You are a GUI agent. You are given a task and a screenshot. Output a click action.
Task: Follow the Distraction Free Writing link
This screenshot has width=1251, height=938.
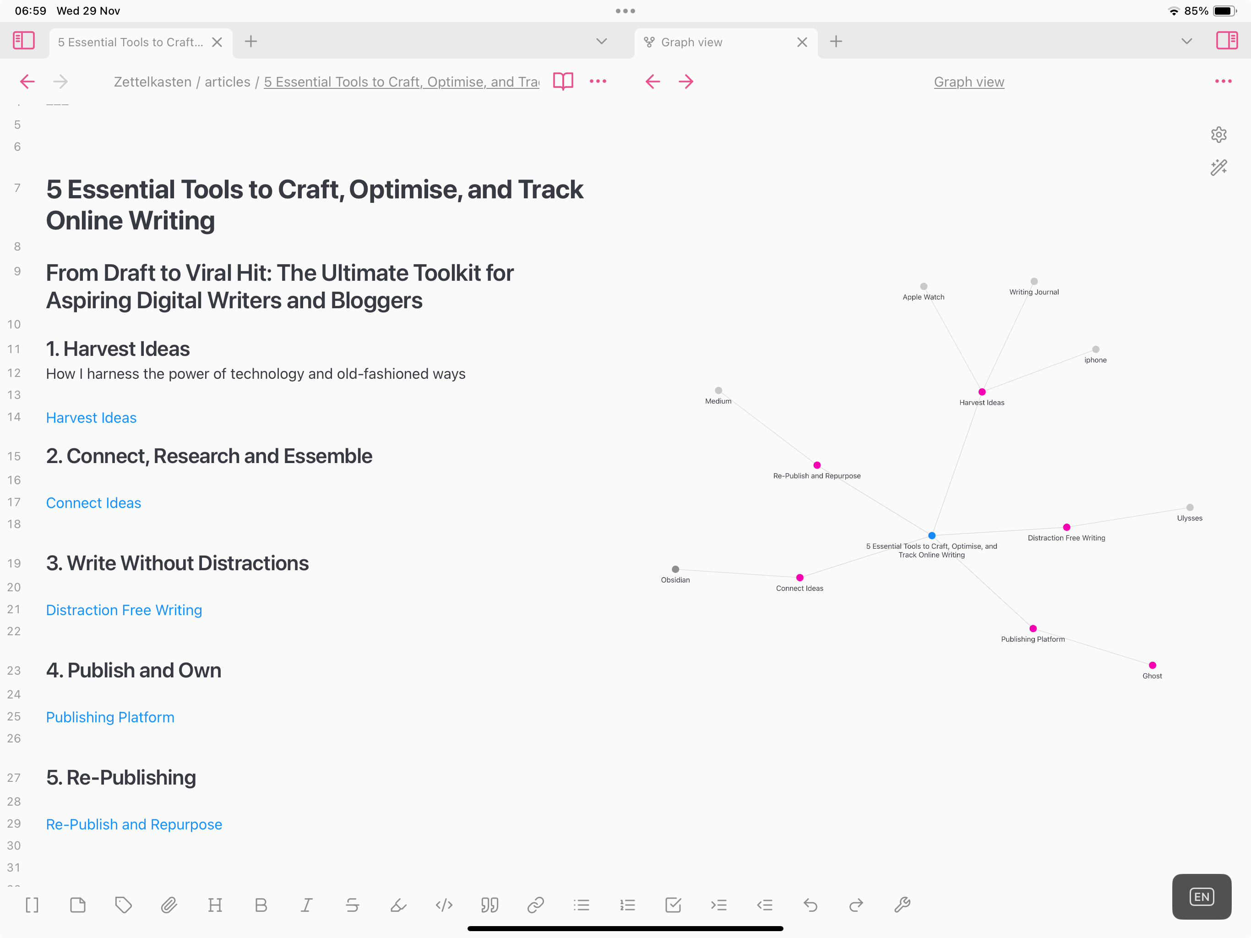click(124, 610)
